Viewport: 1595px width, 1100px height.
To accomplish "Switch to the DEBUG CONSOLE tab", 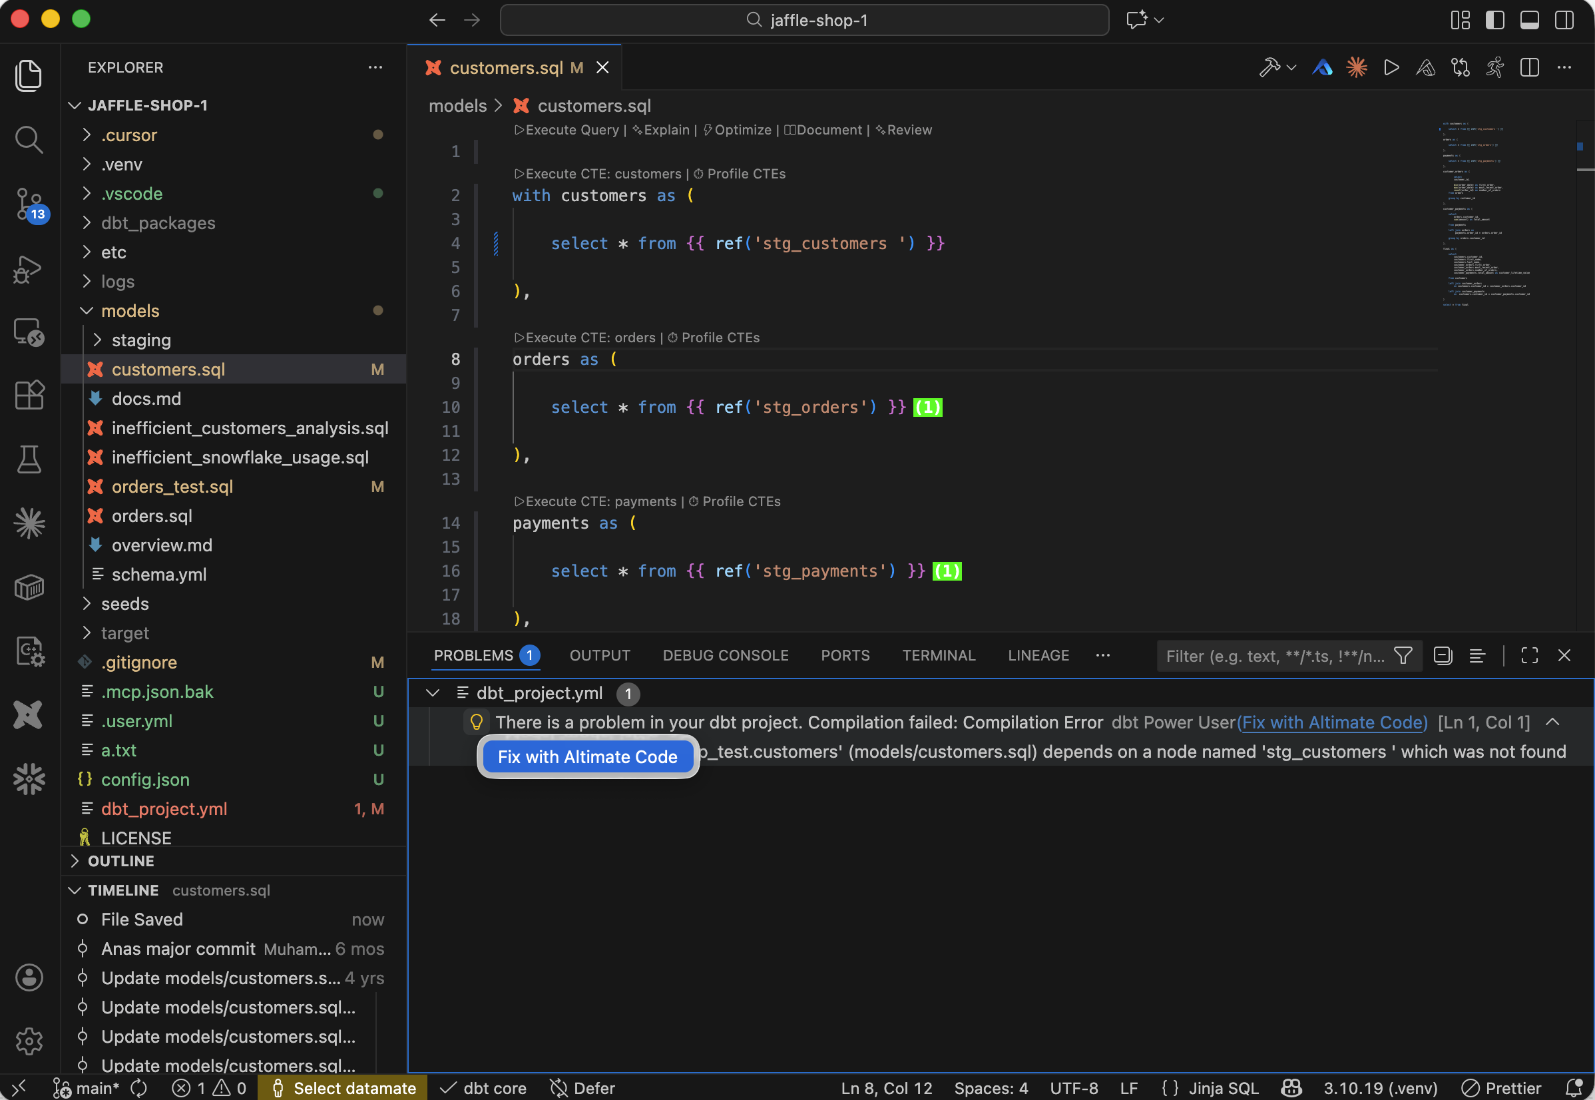I will (x=726, y=655).
